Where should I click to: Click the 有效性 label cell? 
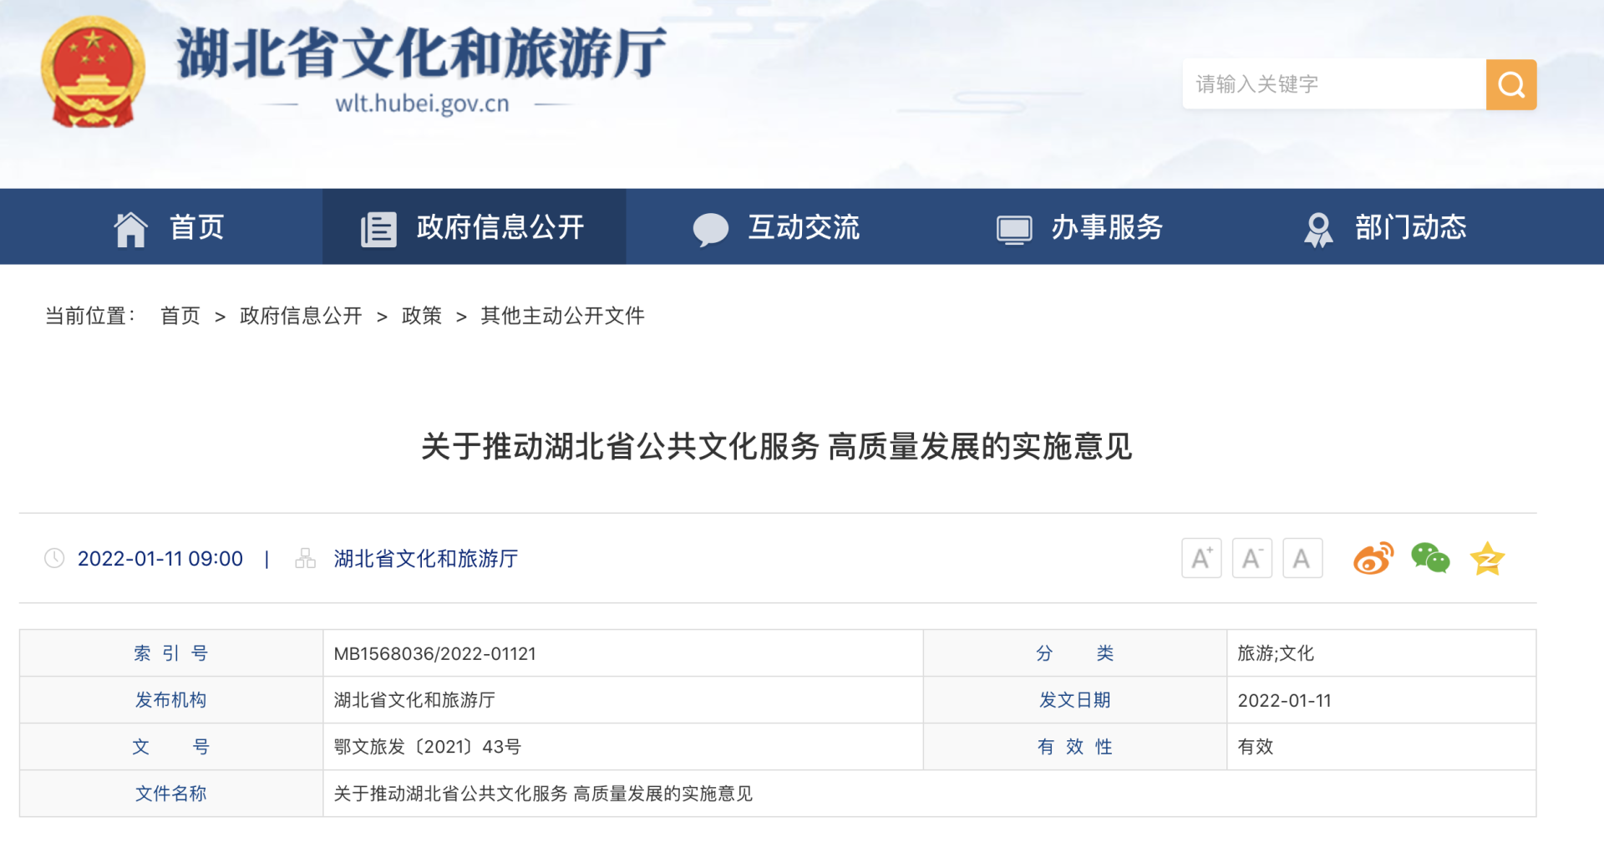click(1075, 747)
